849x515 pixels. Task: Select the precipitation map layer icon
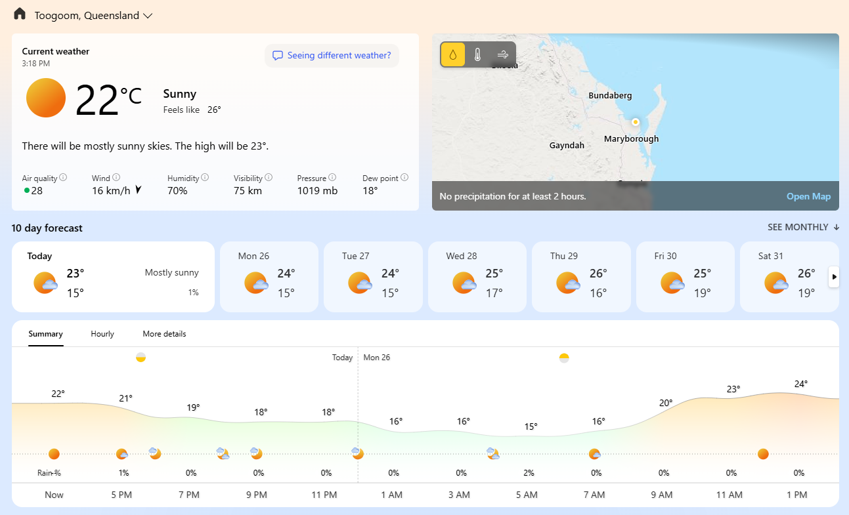point(453,55)
